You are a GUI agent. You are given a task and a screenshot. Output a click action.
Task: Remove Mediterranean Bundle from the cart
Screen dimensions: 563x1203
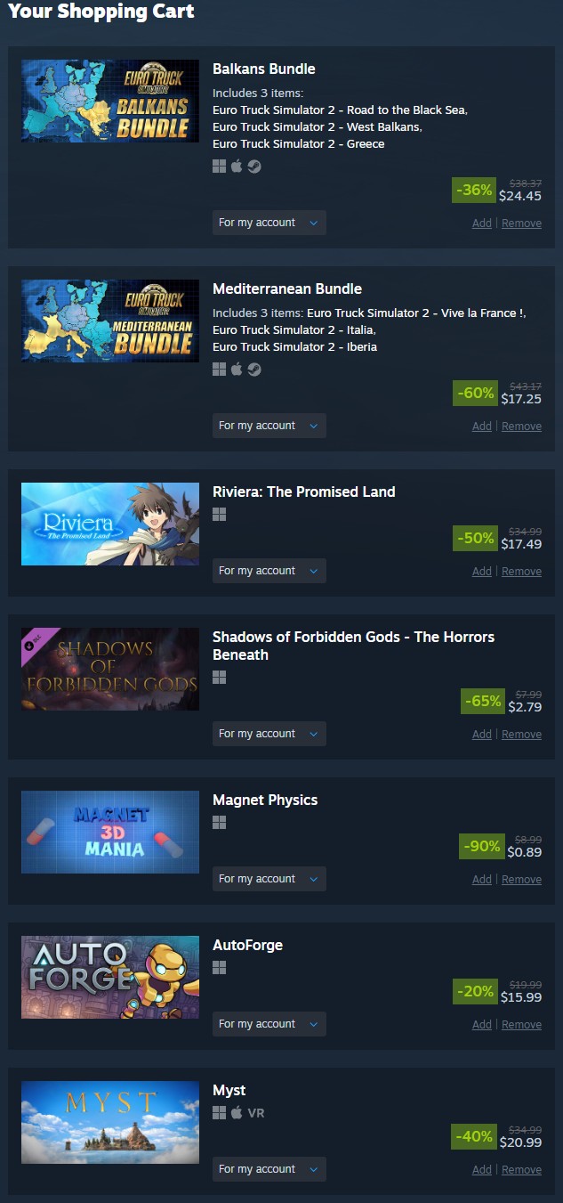(521, 427)
